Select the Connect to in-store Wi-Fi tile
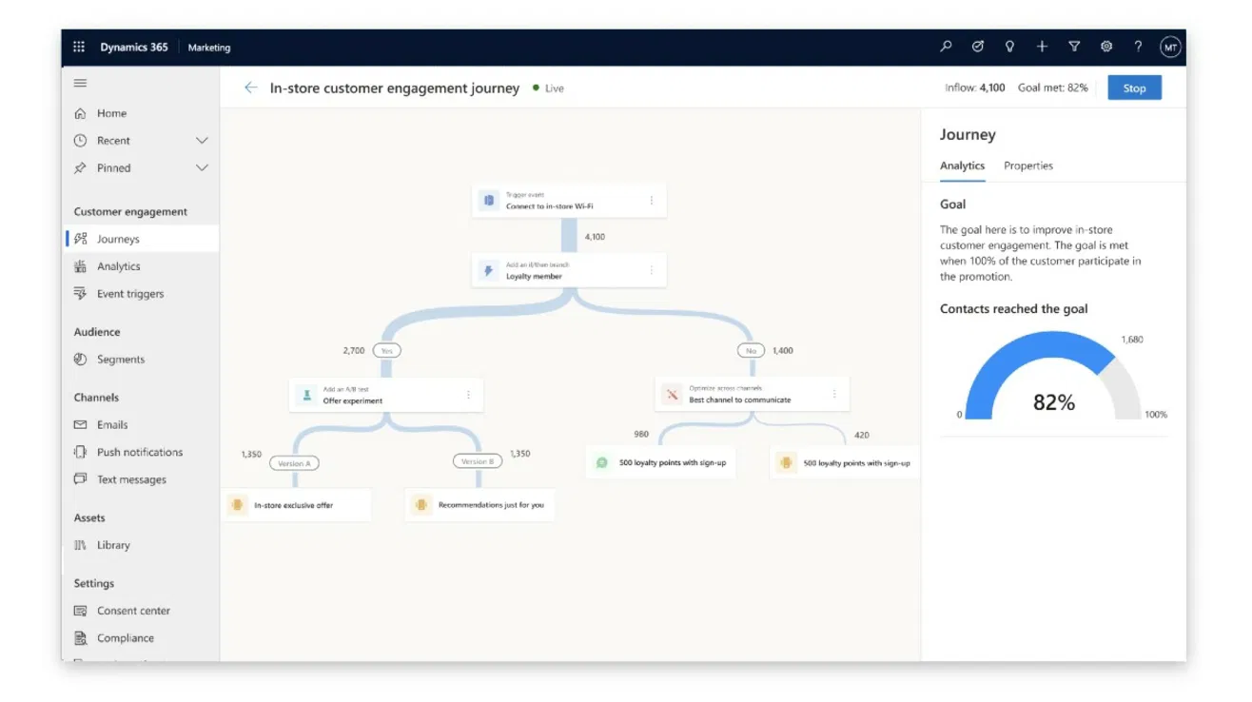The width and height of the screenshot is (1252, 702). pos(569,201)
